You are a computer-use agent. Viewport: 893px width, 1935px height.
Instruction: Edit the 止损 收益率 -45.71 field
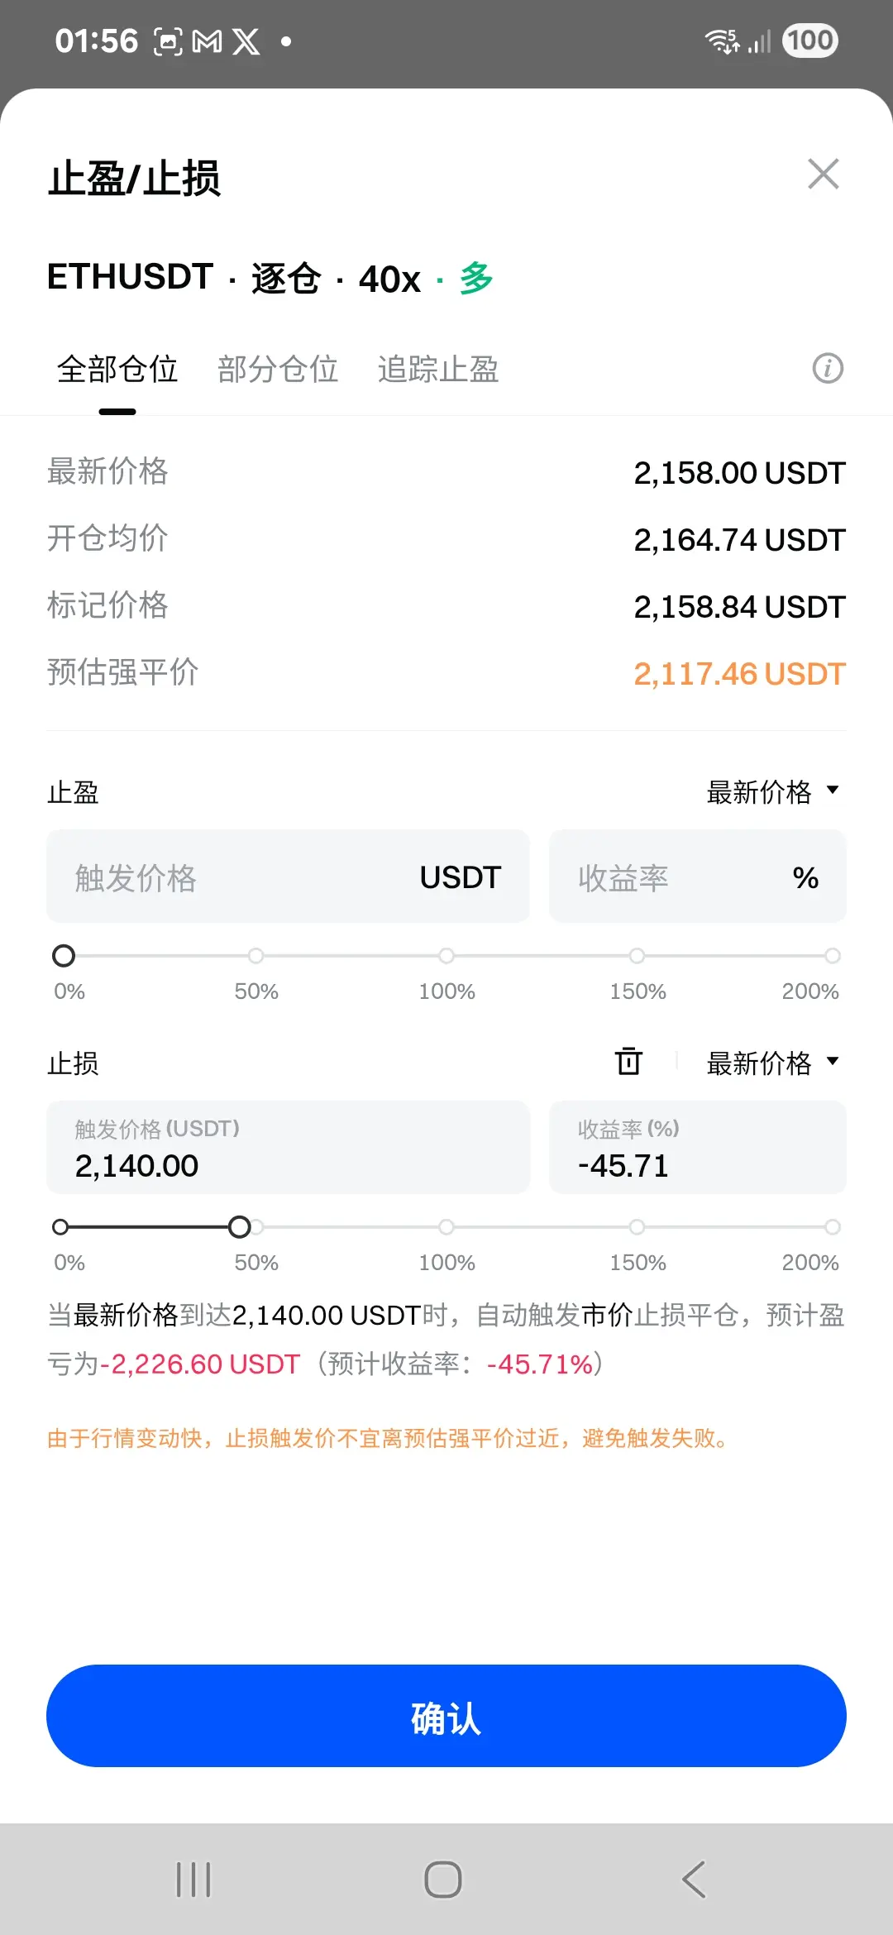[x=697, y=1148]
